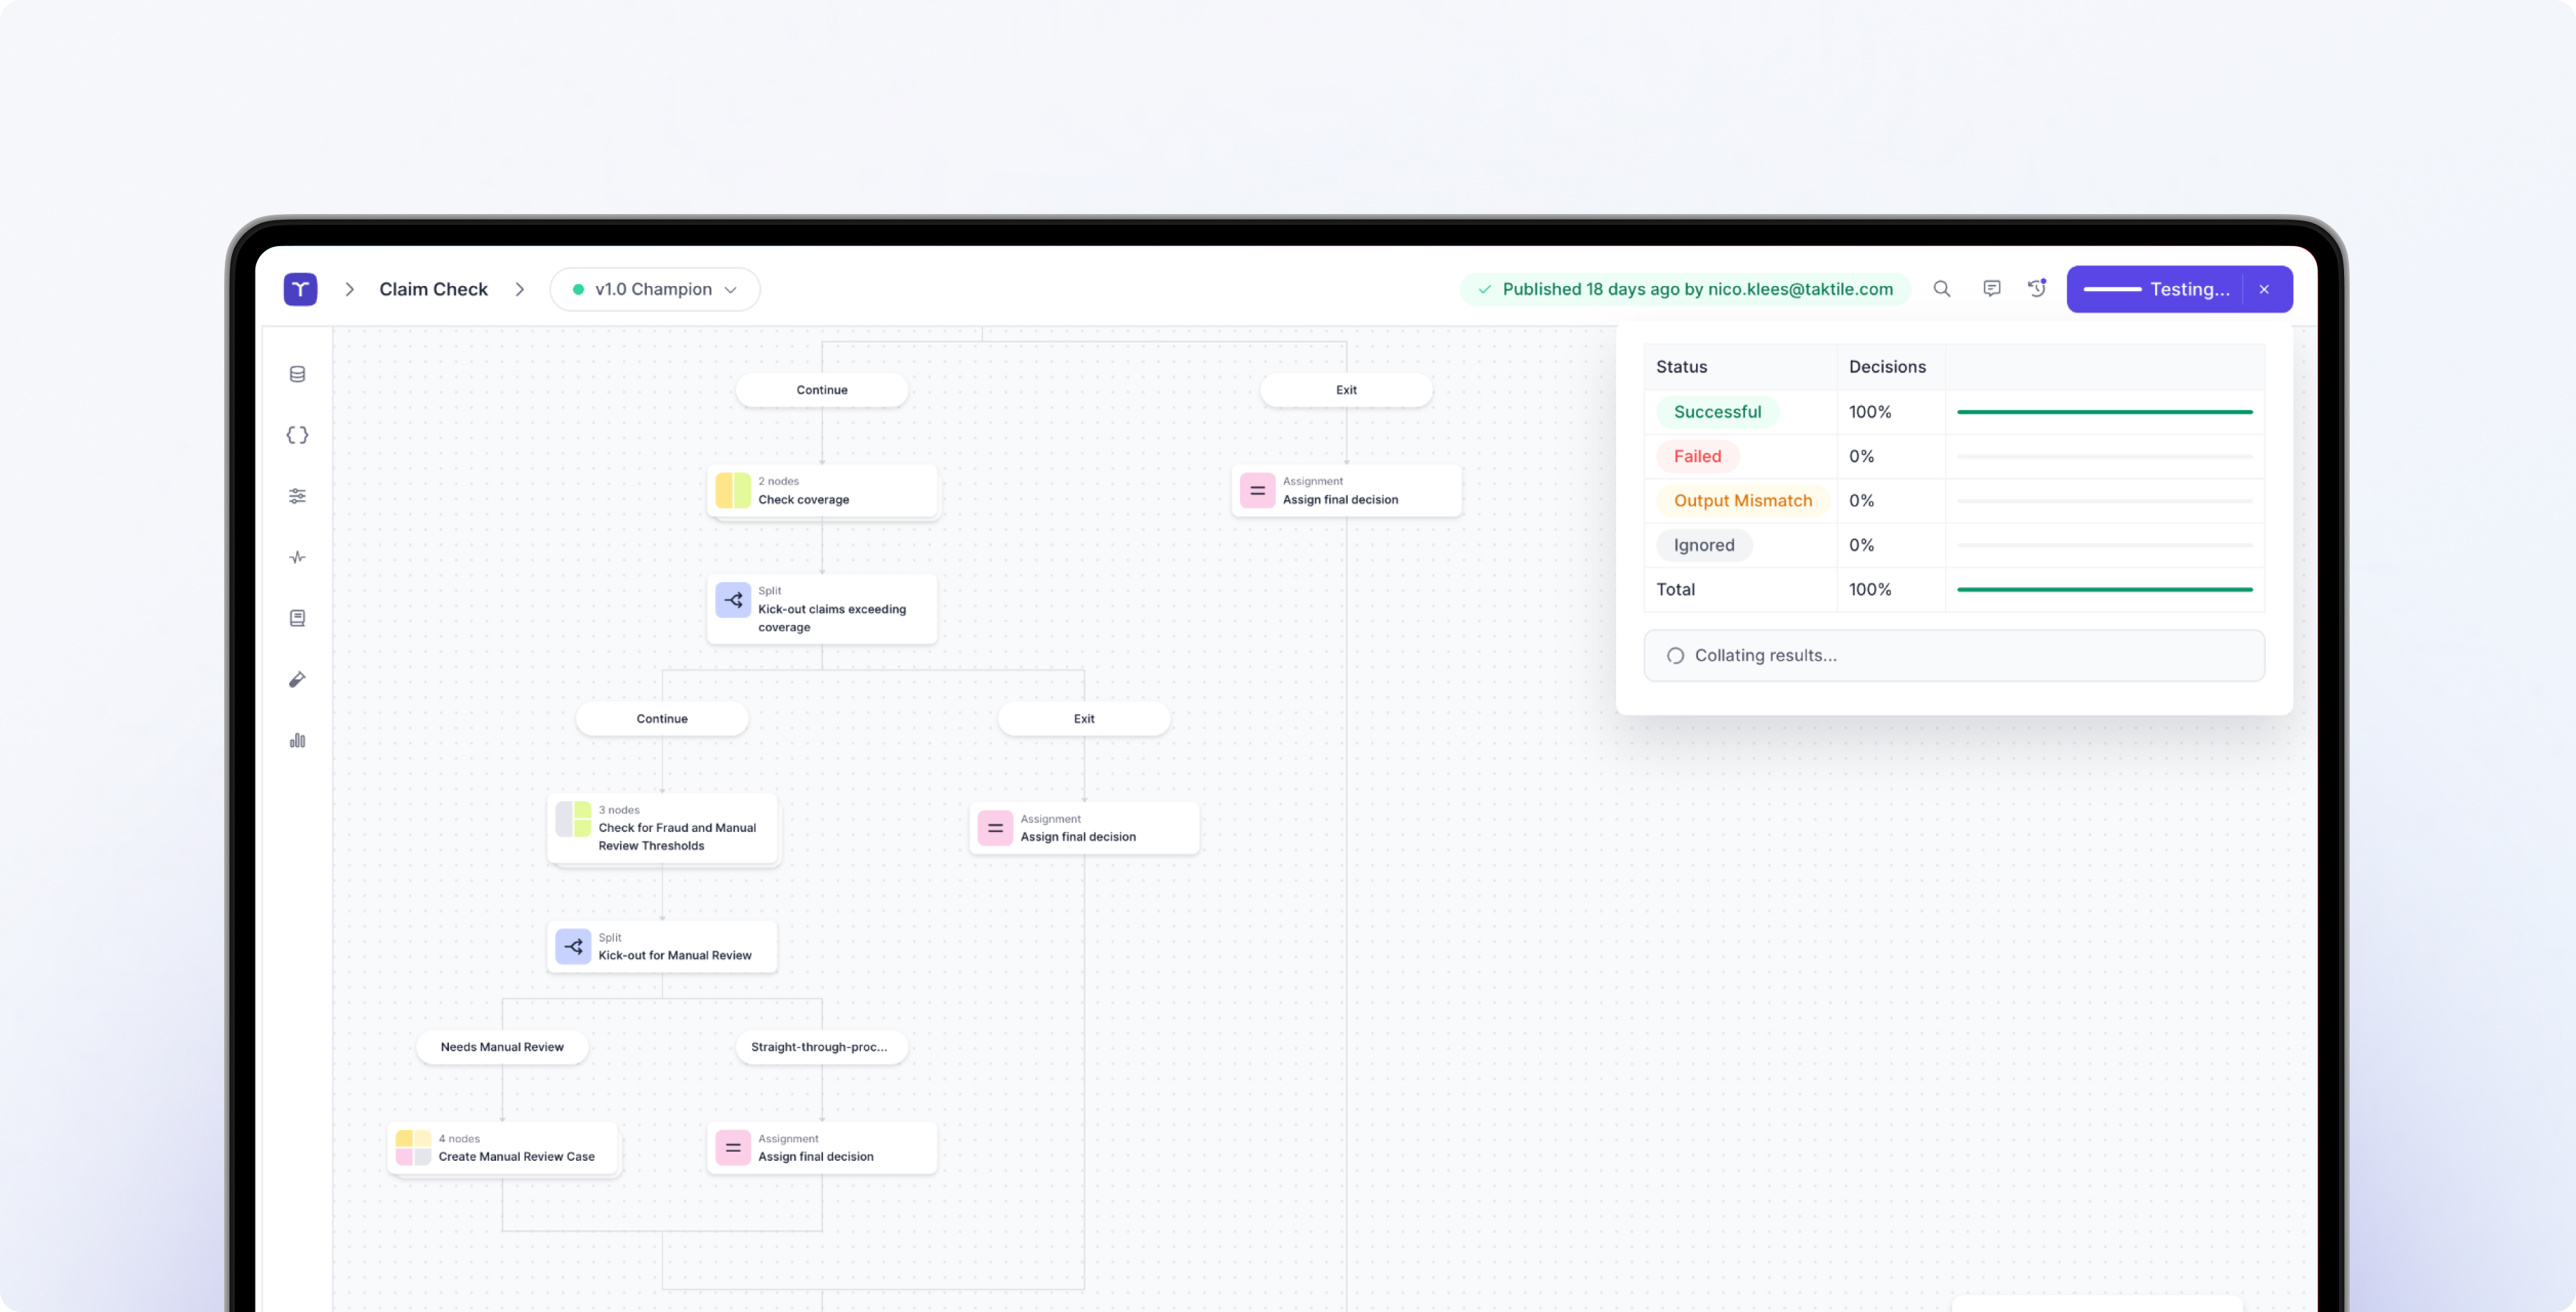Viewport: 2576px width, 1312px height.
Task: Select the Check coverage node group
Action: tap(821, 491)
